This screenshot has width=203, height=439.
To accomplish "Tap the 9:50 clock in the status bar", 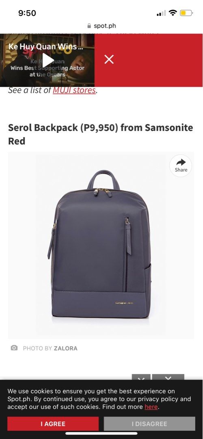I will tap(27, 13).
